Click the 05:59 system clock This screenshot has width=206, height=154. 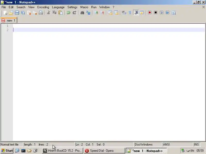click(200, 151)
